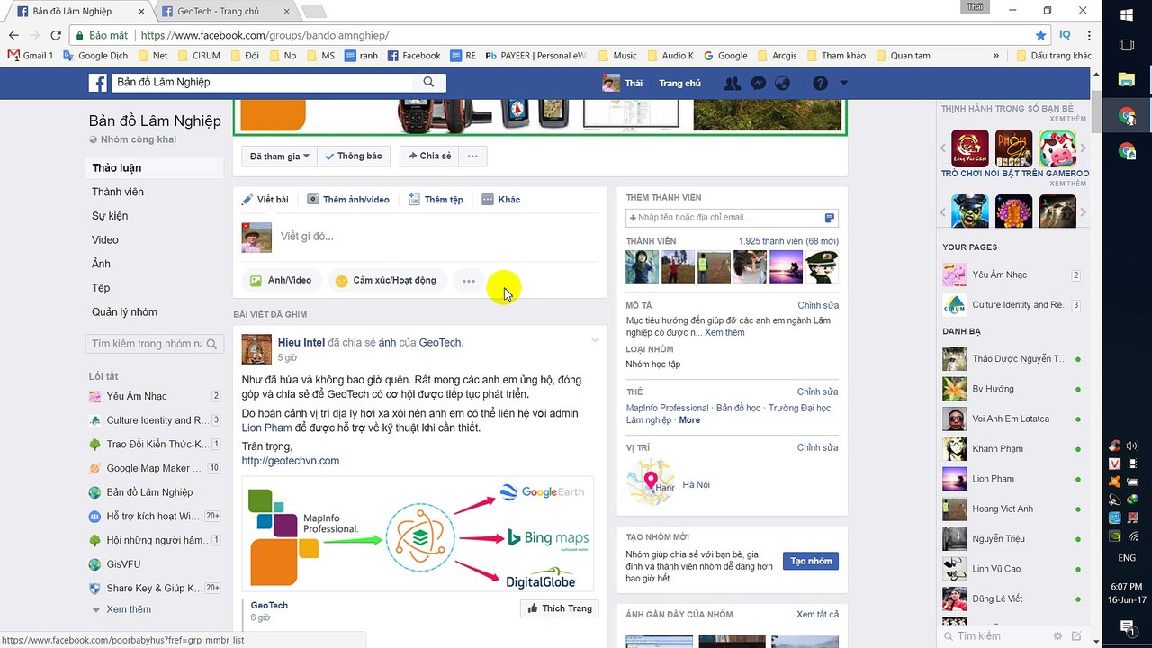Open the geotechvn.com link in the post
This screenshot has height=648, width=1152.
coord(291,461)
